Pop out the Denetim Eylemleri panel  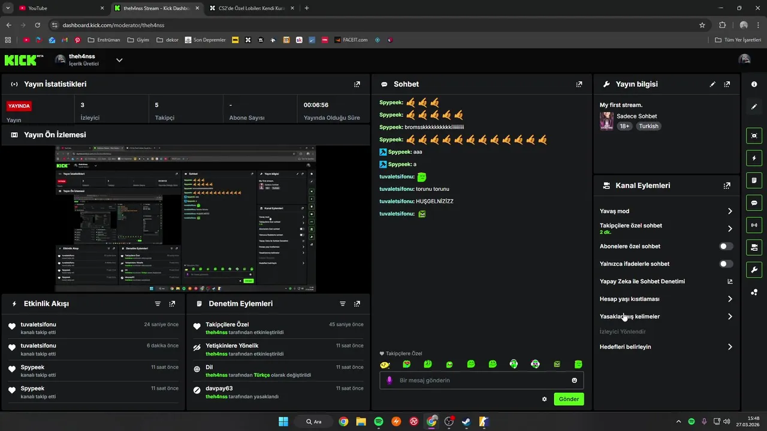[357, 303]
